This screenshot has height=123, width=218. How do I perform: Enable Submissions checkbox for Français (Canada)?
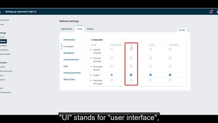pos(170,58)
